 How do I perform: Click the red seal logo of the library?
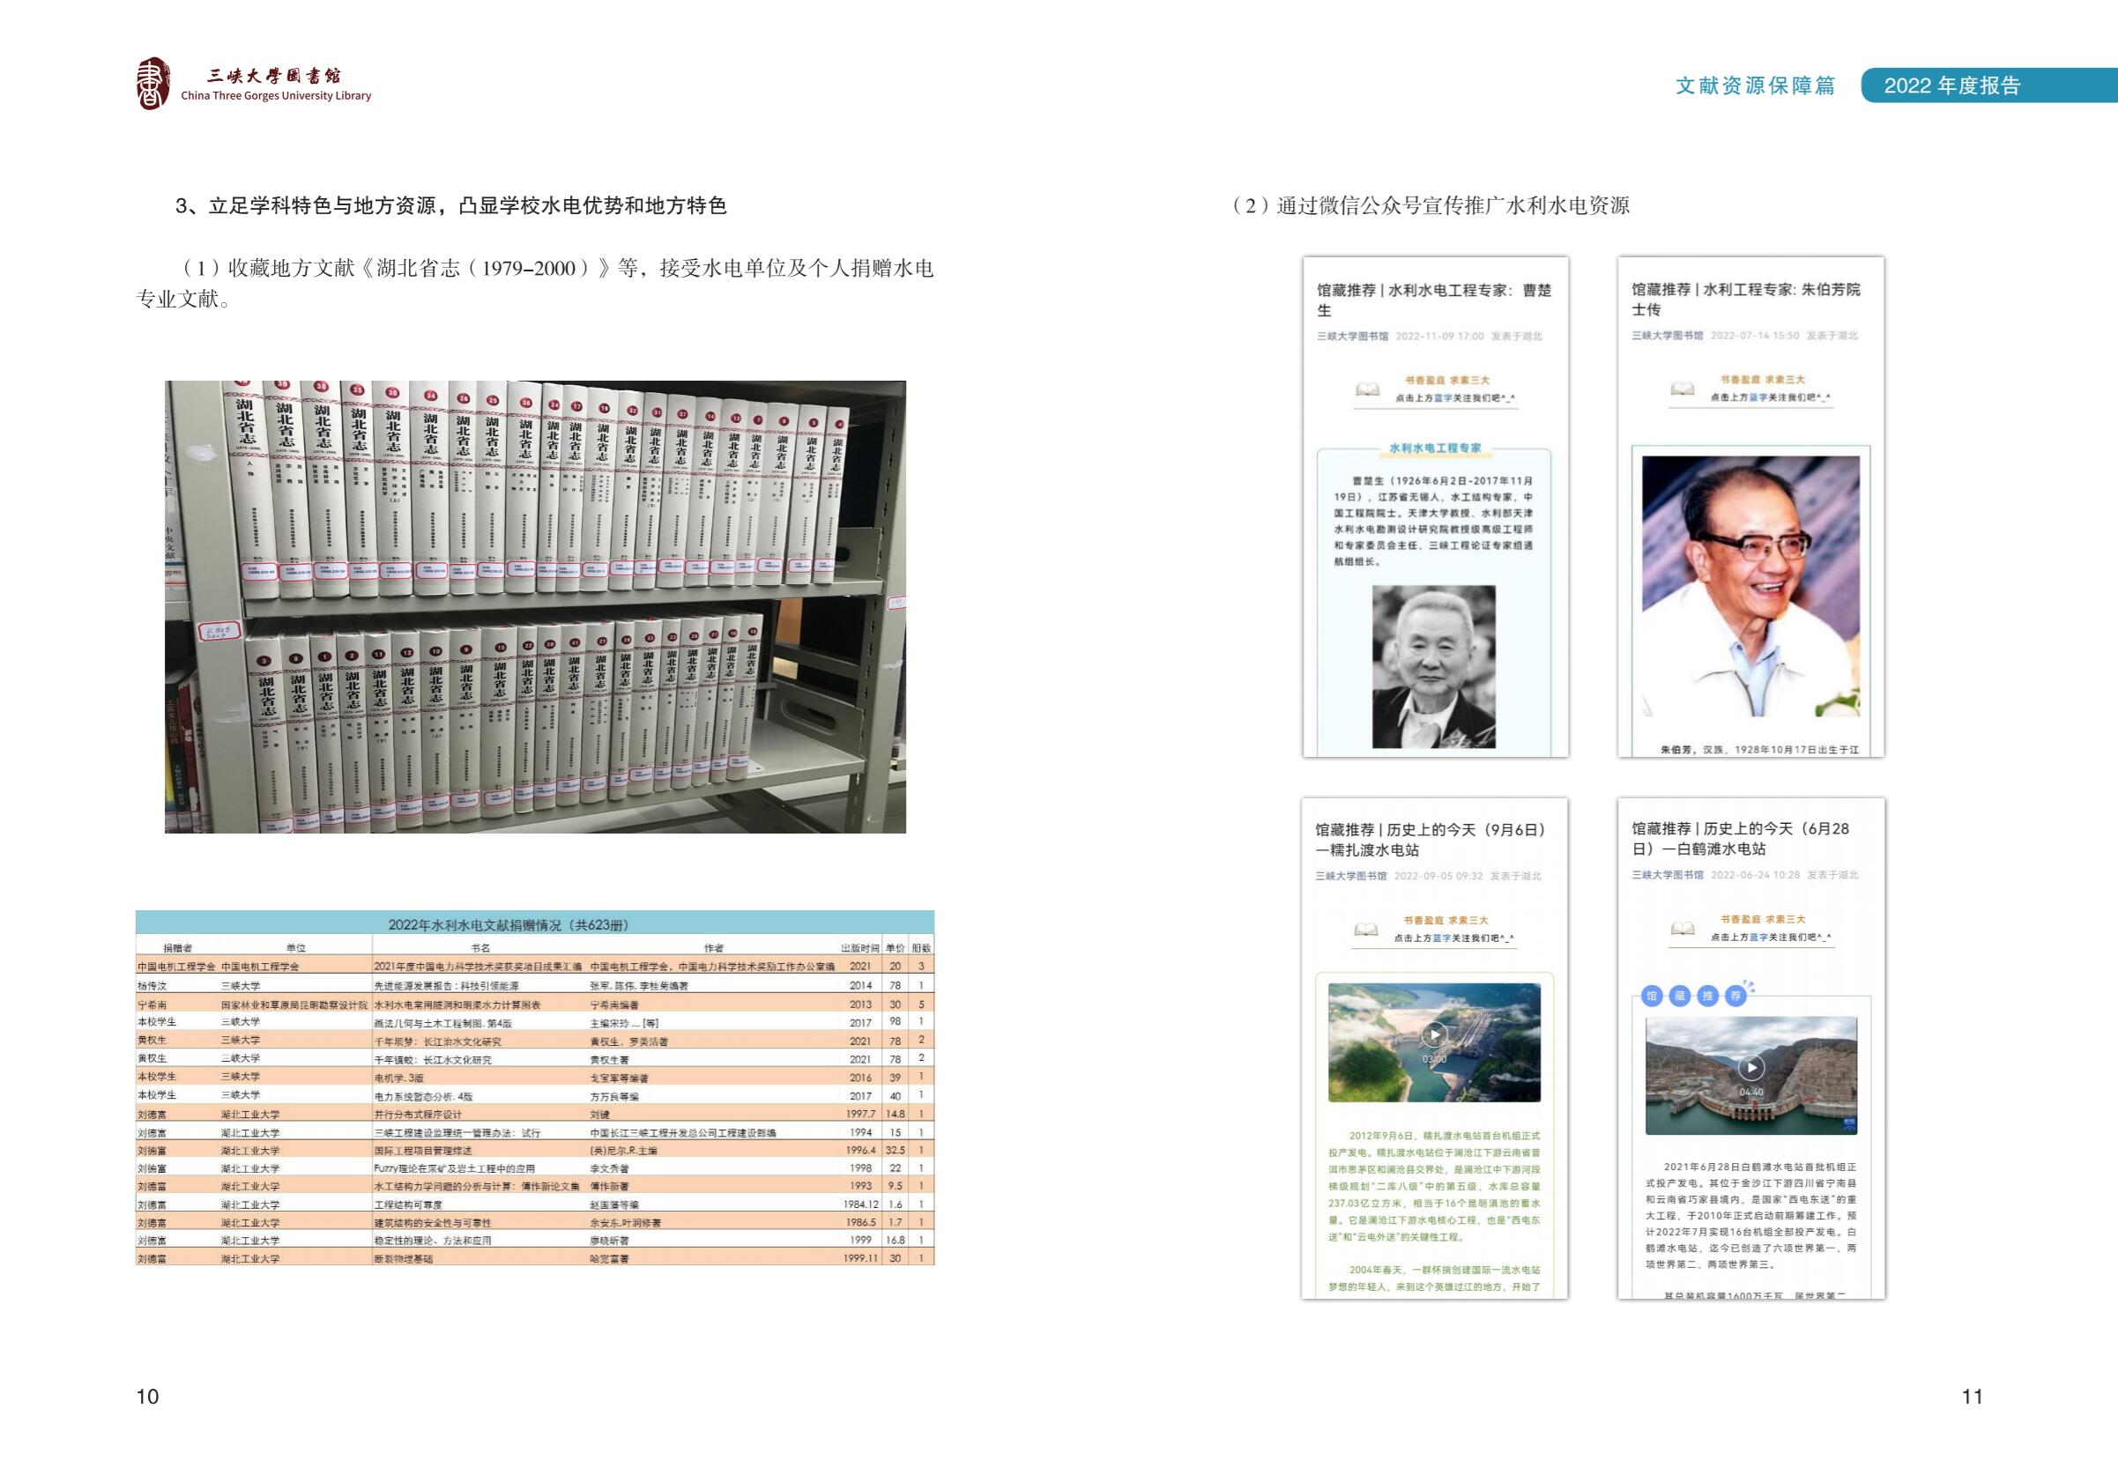pyautogui.click(x=153, y=83)
